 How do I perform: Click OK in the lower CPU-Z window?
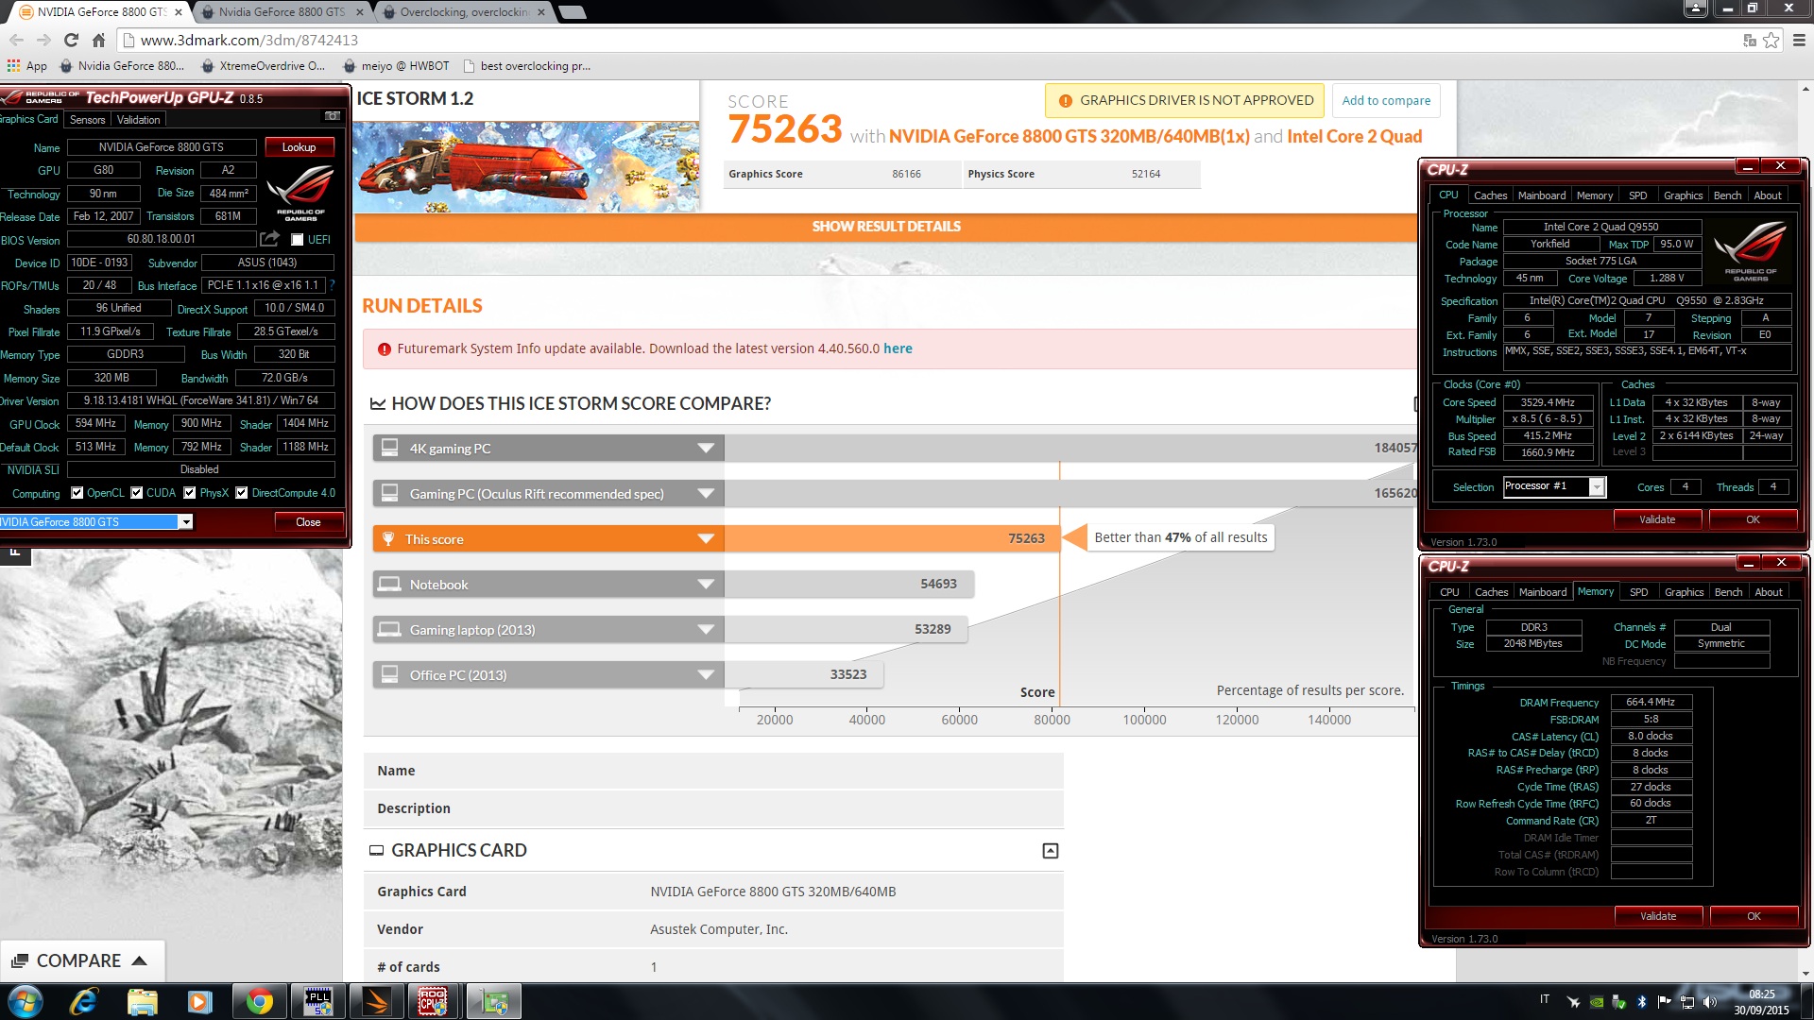[x=1754, y=916]
